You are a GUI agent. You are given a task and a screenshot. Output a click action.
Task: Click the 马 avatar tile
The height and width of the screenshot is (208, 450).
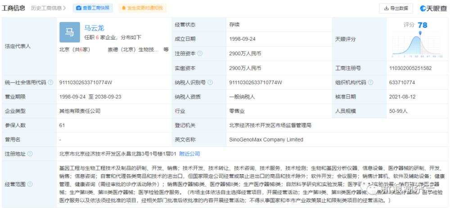70,32
